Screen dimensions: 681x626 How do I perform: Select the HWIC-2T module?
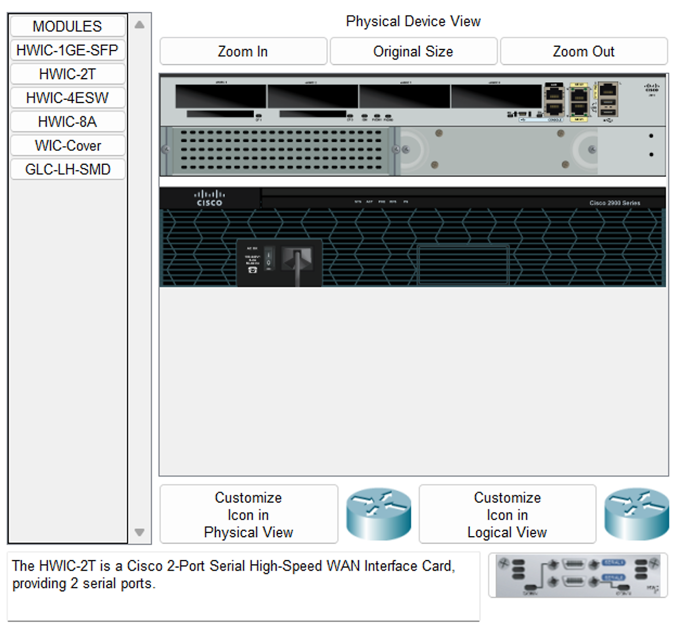point(68,74)
